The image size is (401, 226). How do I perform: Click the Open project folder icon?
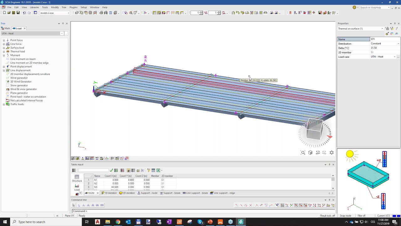coord(9,13)
